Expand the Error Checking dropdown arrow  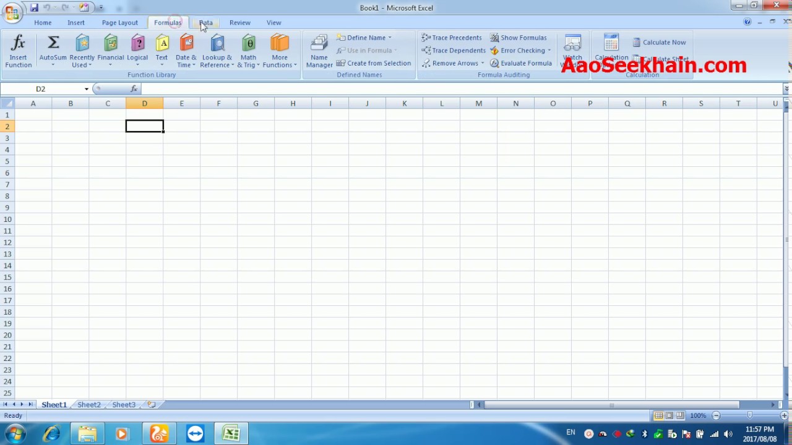click(x=549, y=51)
